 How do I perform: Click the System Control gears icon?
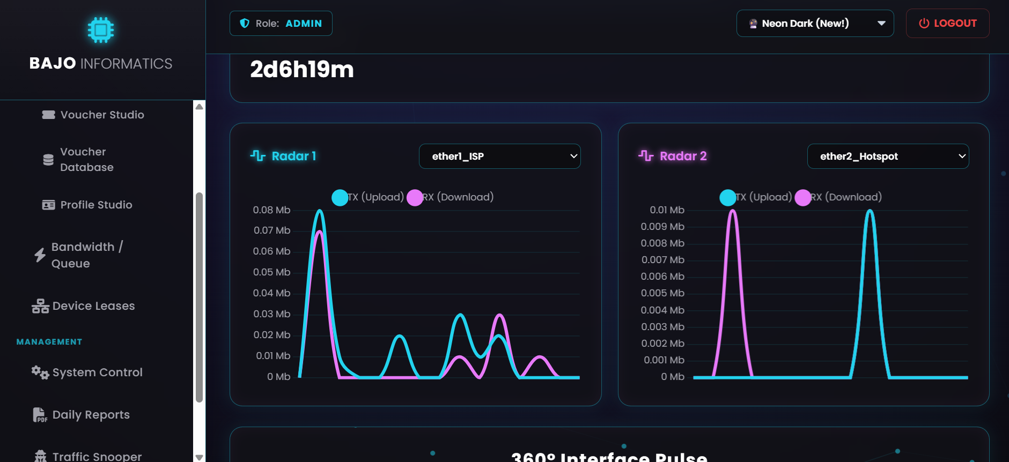point(40,372)
